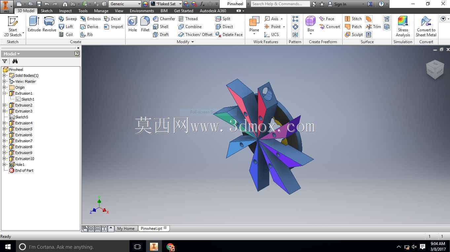Use the Derive command

89,27
